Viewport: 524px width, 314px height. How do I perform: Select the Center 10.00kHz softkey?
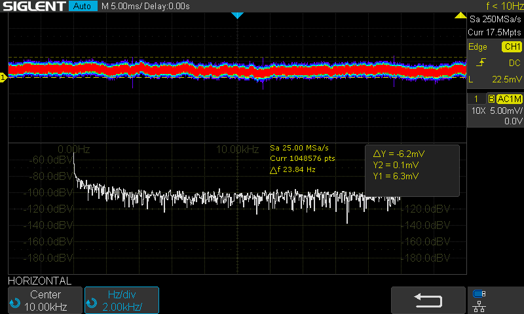click(45, 300)
